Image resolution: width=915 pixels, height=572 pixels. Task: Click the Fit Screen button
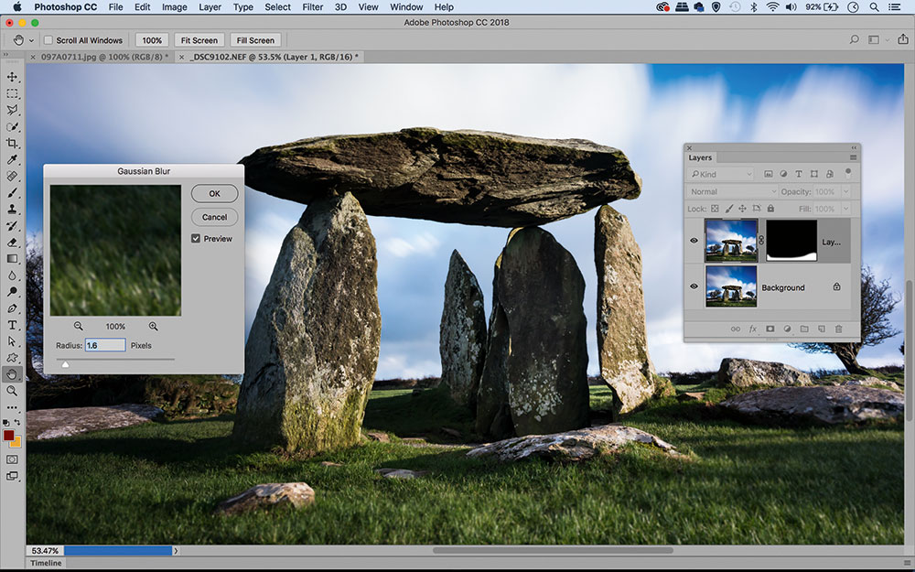tap(199, 40)
